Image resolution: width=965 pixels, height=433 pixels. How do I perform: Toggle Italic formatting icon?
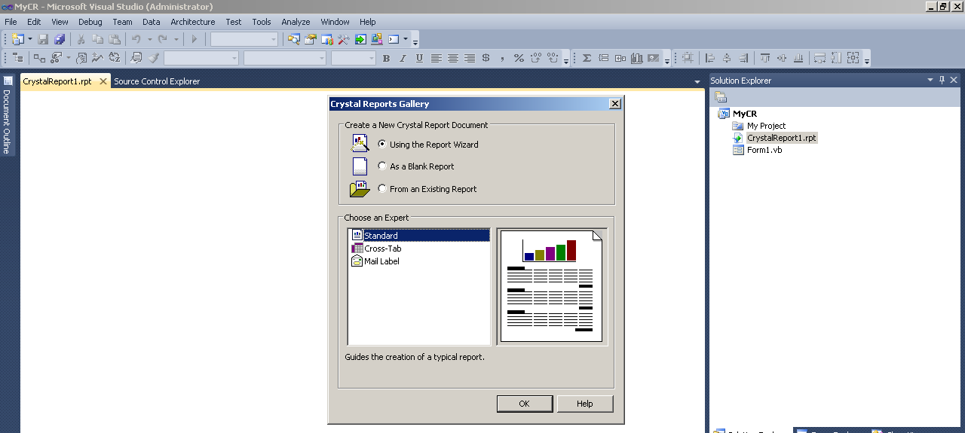click(403, 58)
